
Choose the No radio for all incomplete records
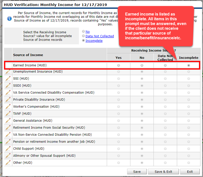[83, 31]
